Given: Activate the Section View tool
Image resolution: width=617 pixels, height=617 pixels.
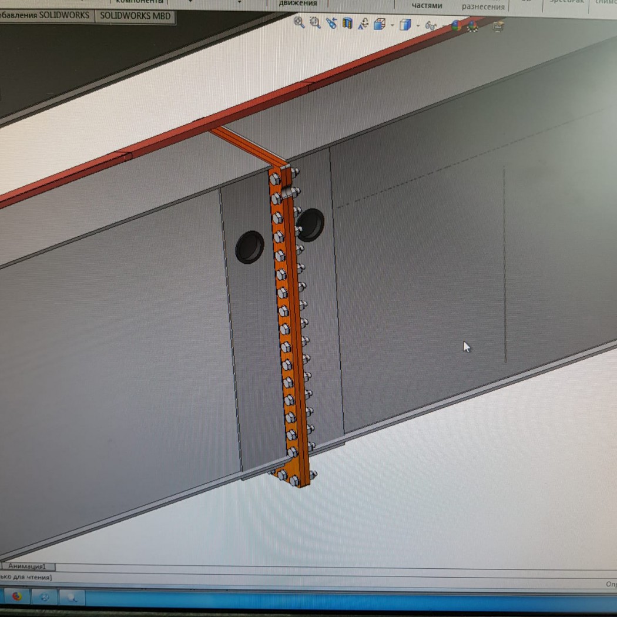Looking at the screenshot, I should (347, 24).
